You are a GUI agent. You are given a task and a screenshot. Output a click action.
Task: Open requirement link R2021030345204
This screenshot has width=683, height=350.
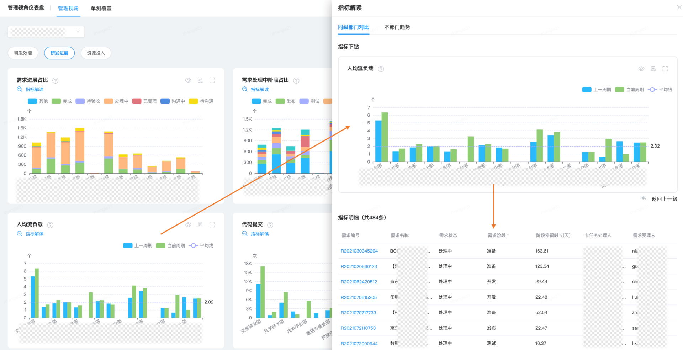359,251
